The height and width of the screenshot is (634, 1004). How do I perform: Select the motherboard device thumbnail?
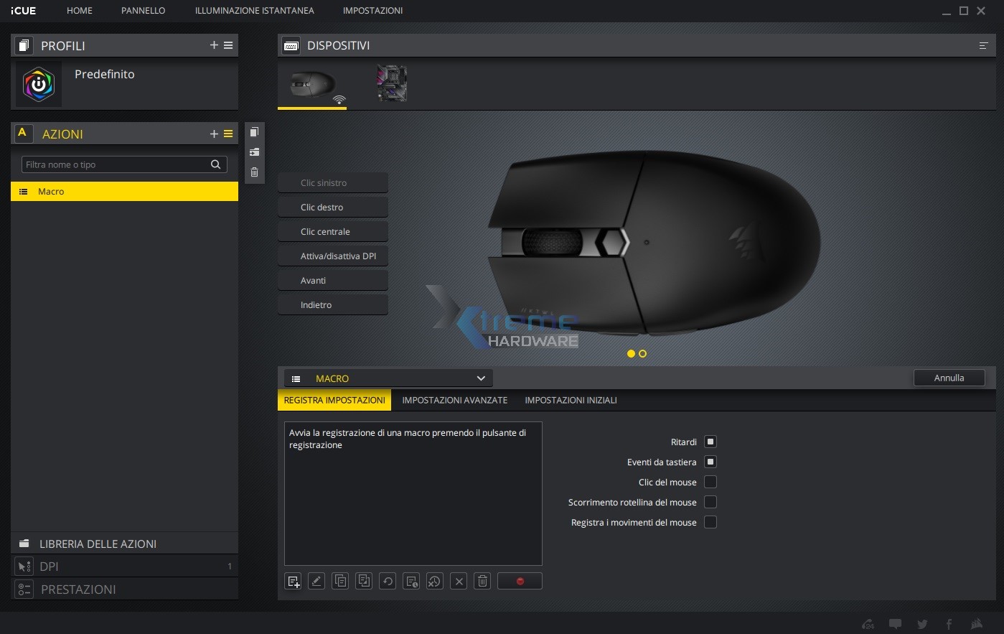(x=392, y=84)
